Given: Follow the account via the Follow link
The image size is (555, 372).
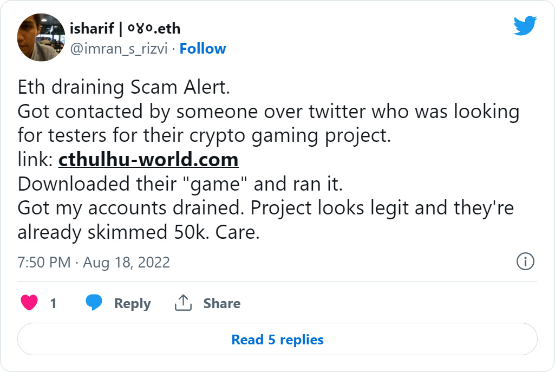Looking at the screenshot, I should point(203,49).
